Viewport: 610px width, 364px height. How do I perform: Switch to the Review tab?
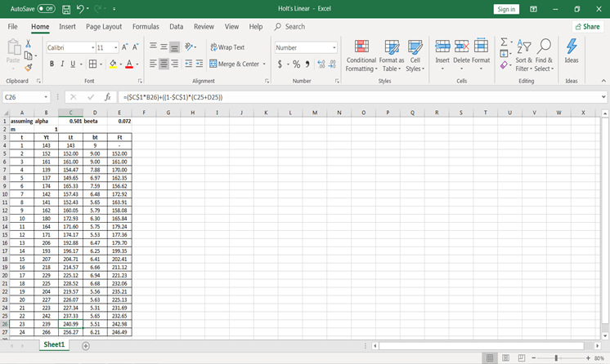coord(204,26)
